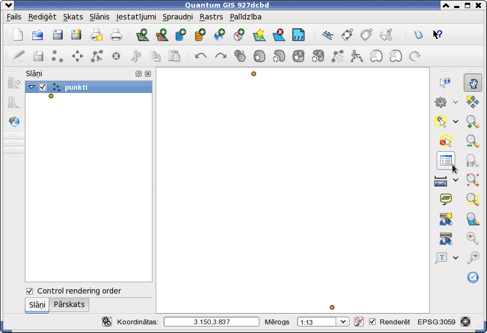Select the Pan Map hand tool
Viewport: 487px width, 333px height.
tap(473, 83)
